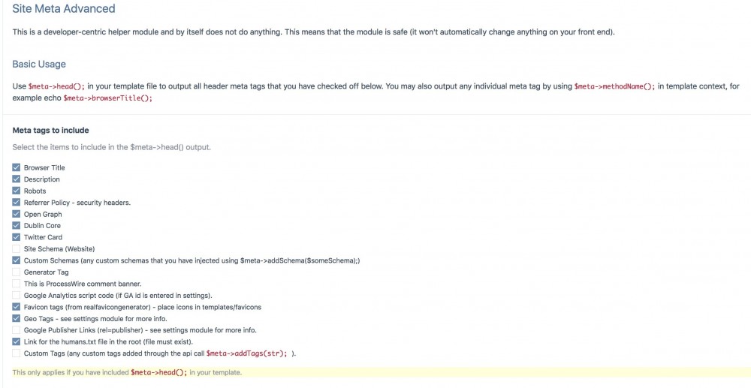The width and height of the screenshot is (751, 388).
Task: Uncheck the Description checkbox
Action: click(x=17, y=179)
